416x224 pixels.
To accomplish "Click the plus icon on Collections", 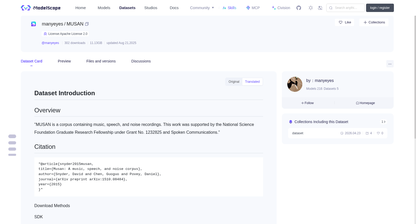I will 365,22.
